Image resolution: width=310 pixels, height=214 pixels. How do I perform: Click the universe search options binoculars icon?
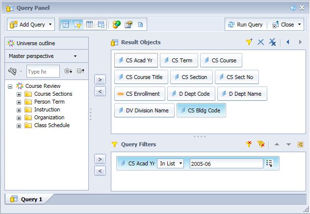point(12,71)
